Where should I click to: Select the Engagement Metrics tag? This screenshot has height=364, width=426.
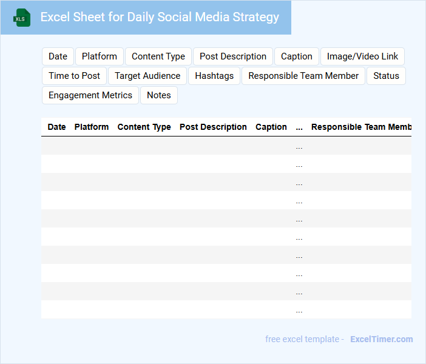click(90, 95)
